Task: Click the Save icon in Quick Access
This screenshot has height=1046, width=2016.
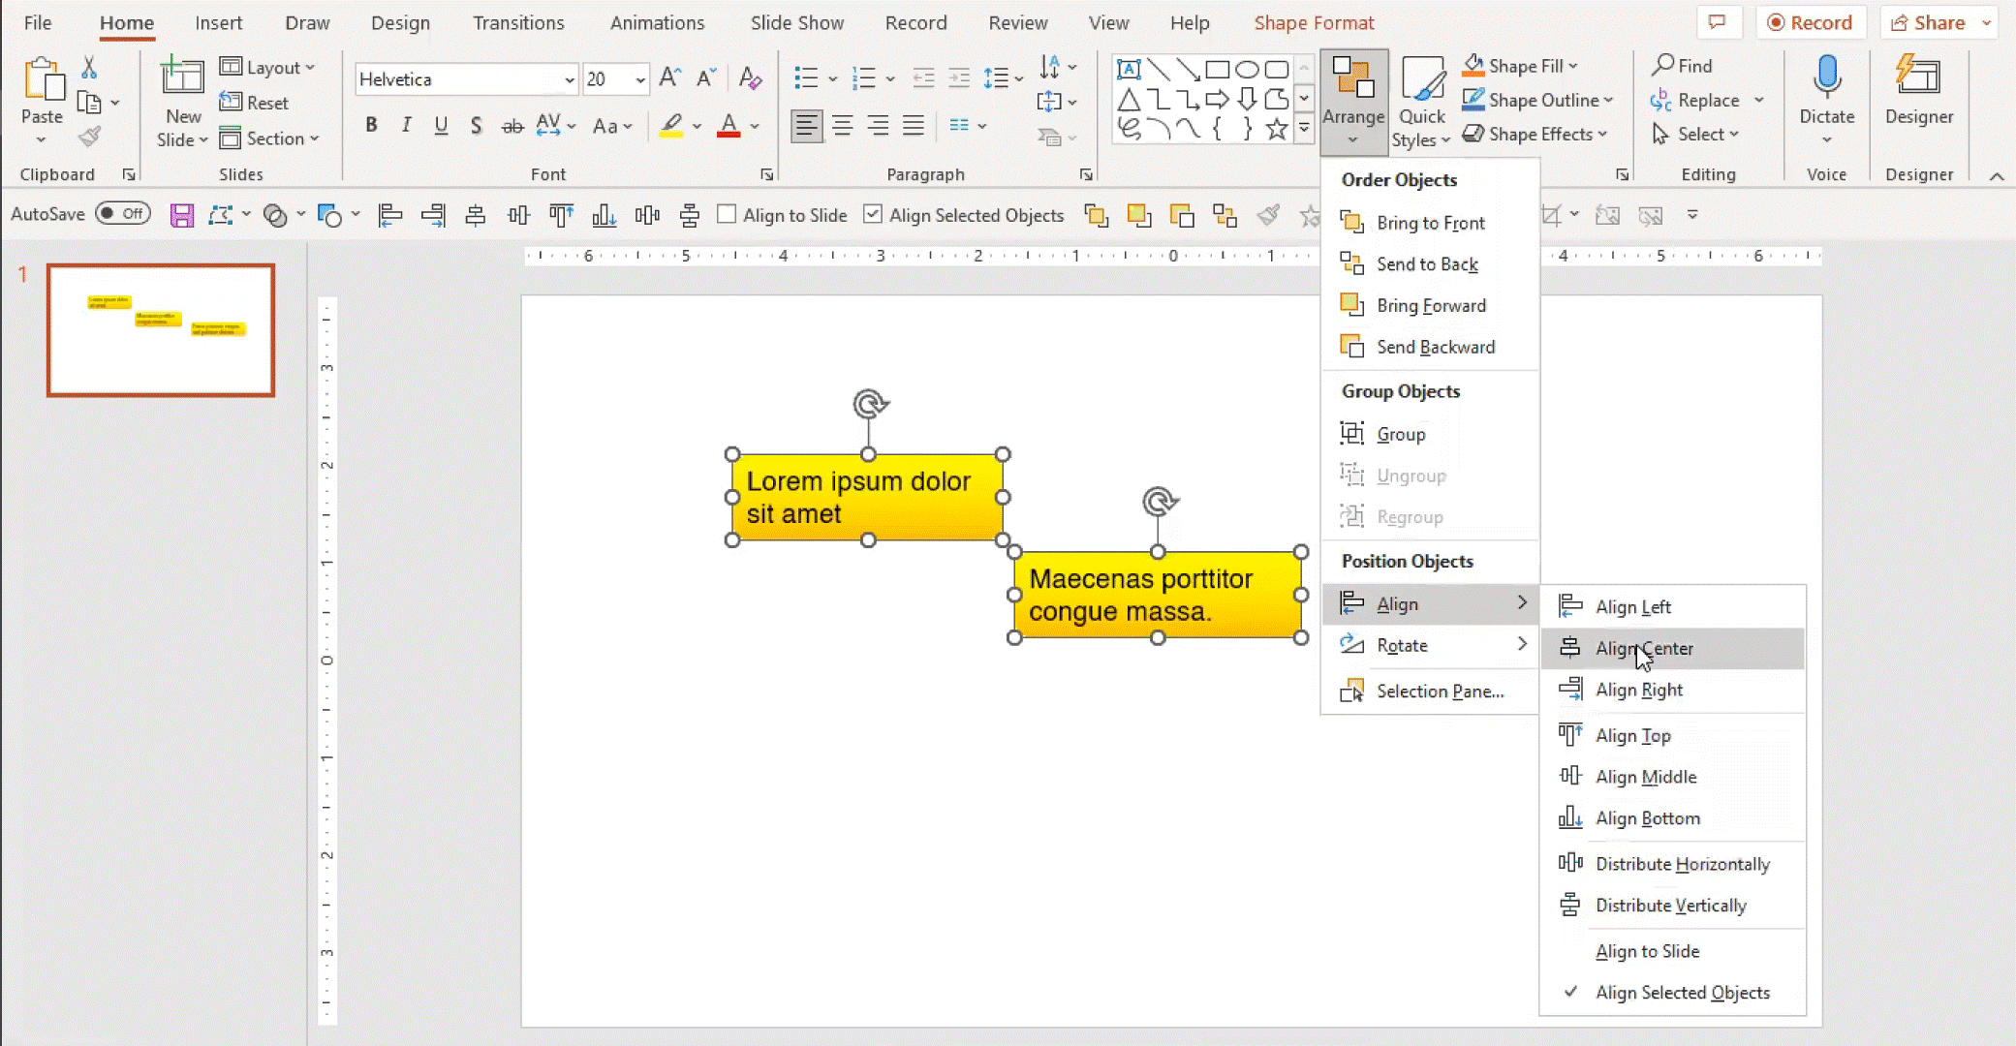Action: click(181, 214)
